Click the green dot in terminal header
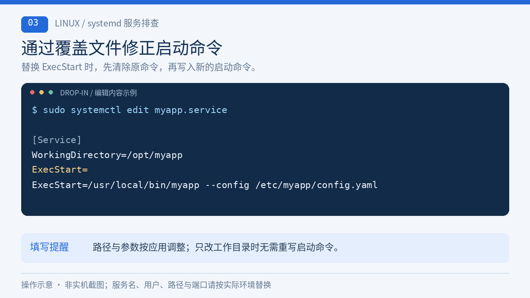 point(51,92)
